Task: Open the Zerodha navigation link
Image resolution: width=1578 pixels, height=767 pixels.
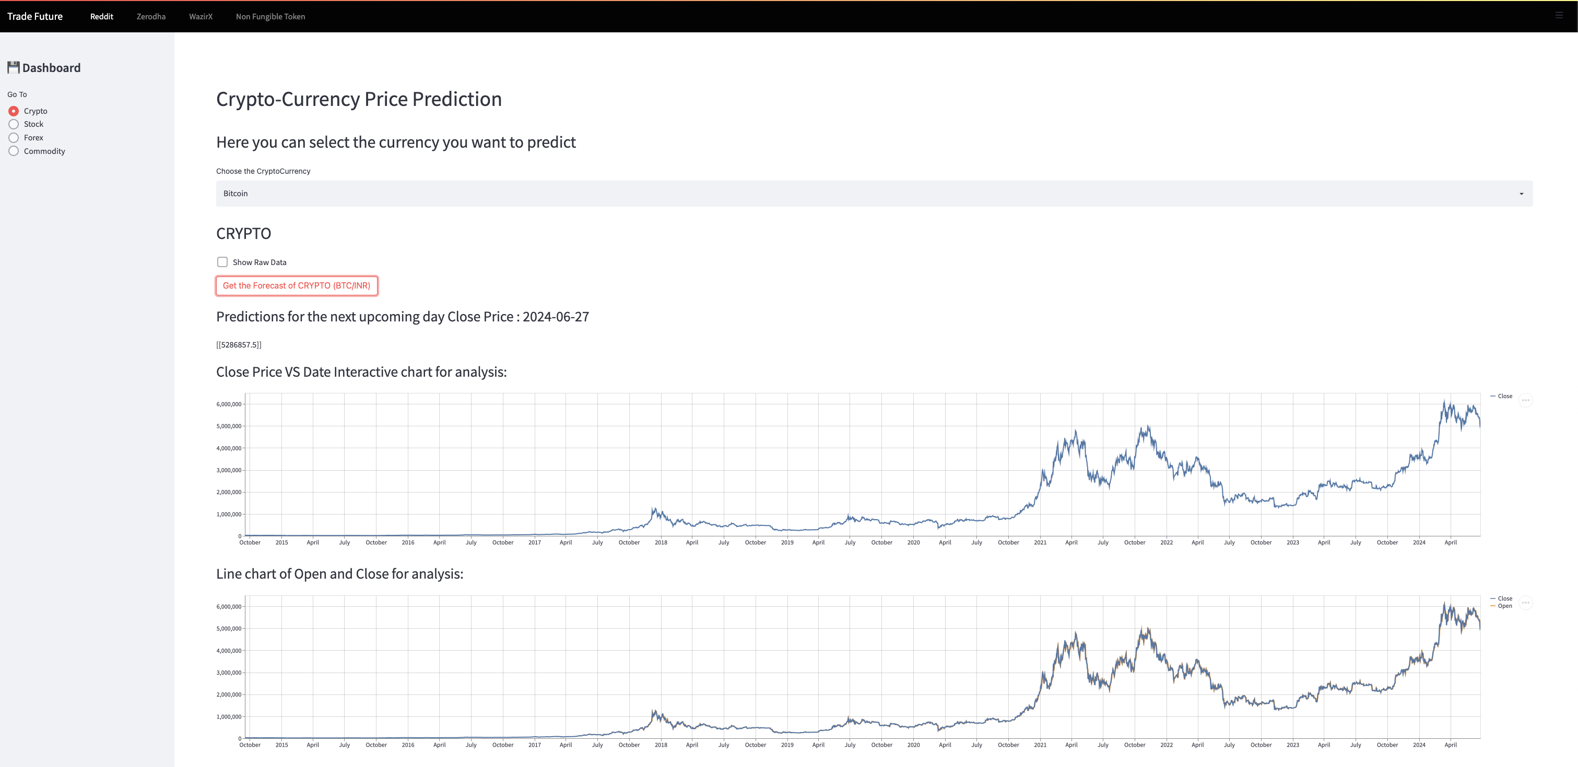Action: [x=151, y=17]
